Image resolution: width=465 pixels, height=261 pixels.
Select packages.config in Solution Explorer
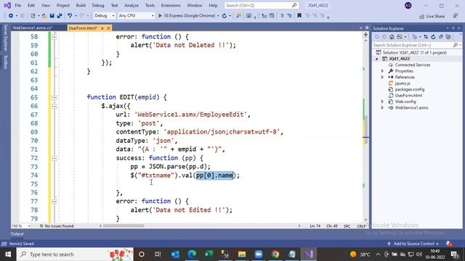tap(410, 89)
